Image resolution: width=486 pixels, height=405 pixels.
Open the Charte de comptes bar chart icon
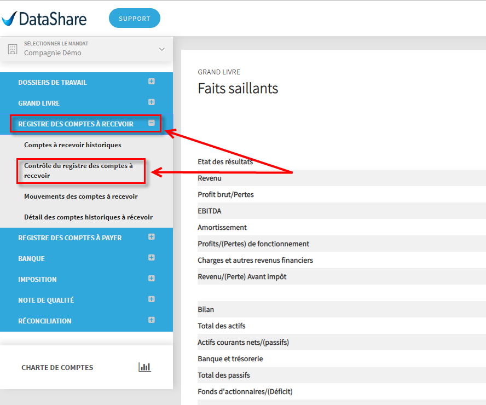point(144,367)
